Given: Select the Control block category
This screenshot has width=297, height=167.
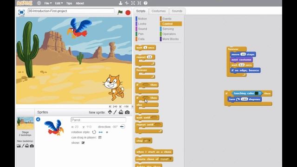Looking at the screenshot, I should pos(171,24).
